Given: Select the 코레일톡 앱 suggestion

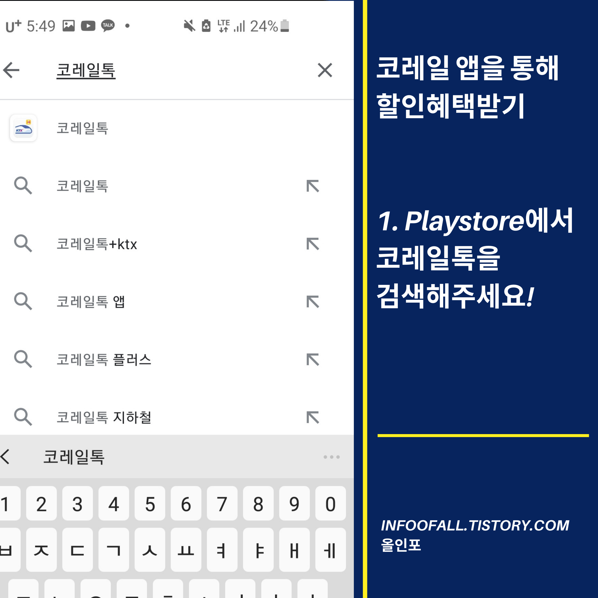Looking at the screenshot, I should pyautogui.click(x=91, y=302).
